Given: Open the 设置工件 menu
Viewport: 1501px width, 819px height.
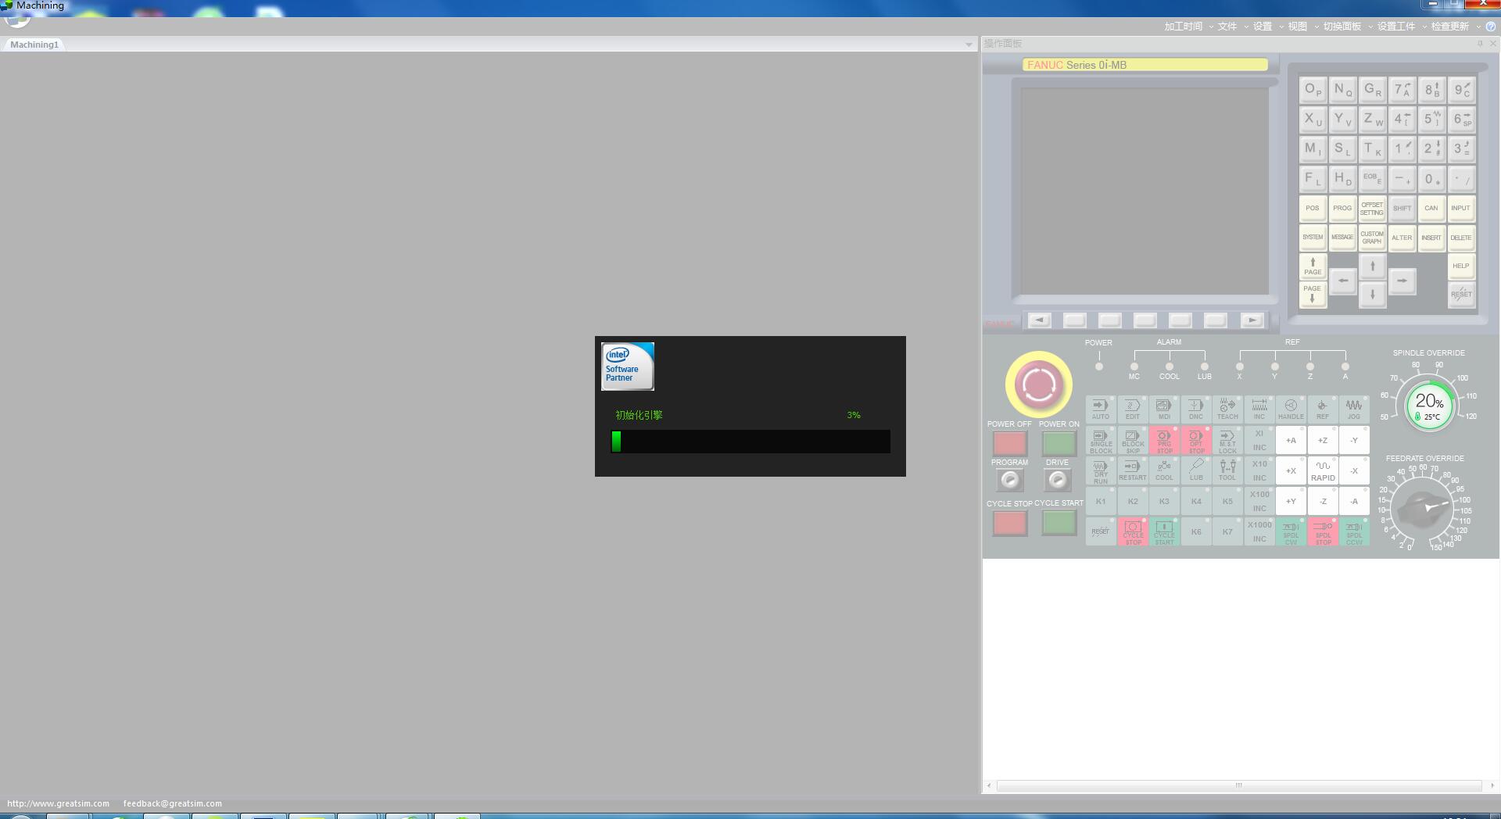Looking at the screenshot, I should point(1402,27).
